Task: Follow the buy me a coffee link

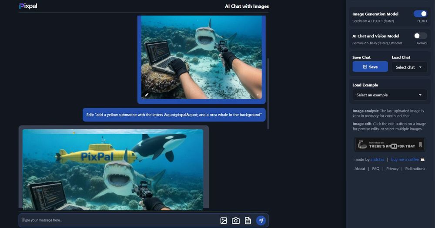Action: click(x=405, y=159)
